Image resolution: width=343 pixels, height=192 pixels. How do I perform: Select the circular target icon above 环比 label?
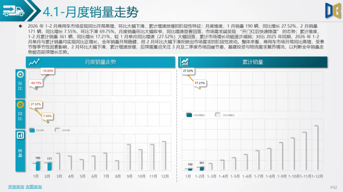pos(20,75)
